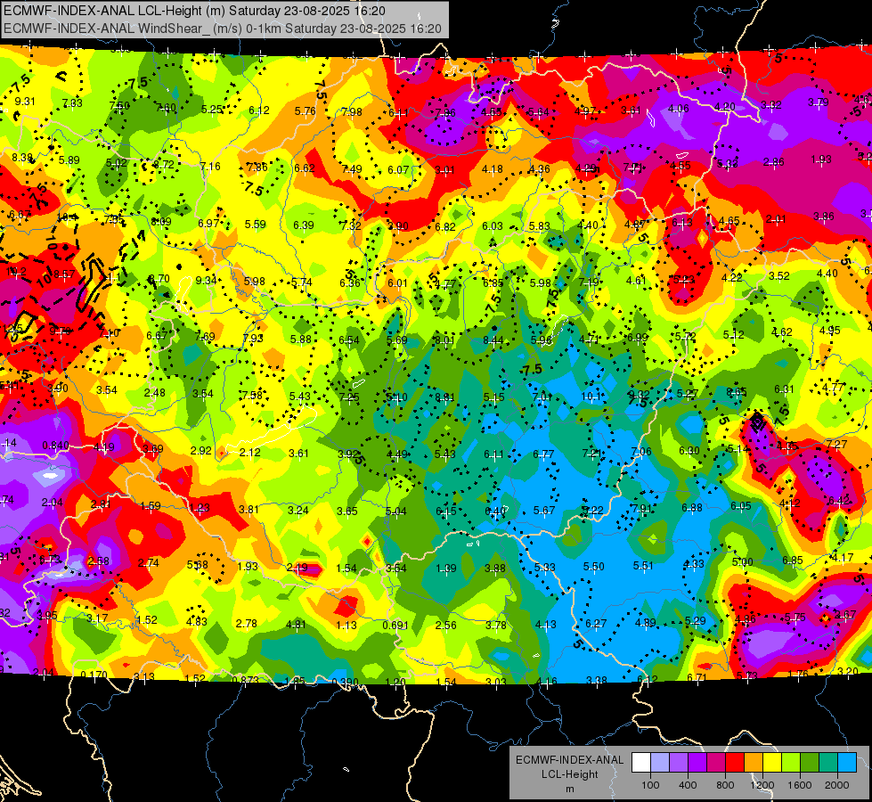
Task: Click the wind shear value 2.78
Action: click(x=247, y=624)
